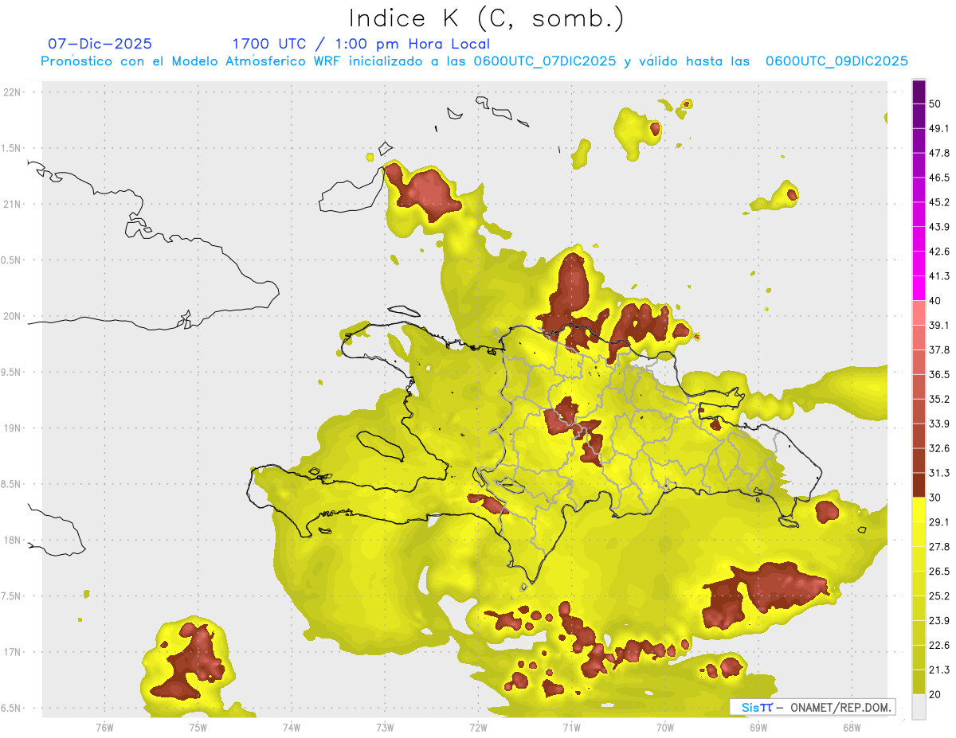Click the "17N" latitude label

[x=14, y=653]
